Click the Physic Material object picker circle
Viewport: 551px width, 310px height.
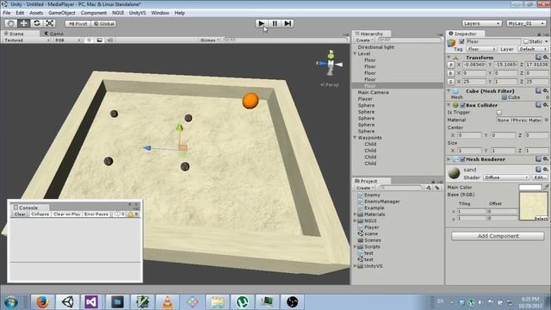click(x=547, y=120)
